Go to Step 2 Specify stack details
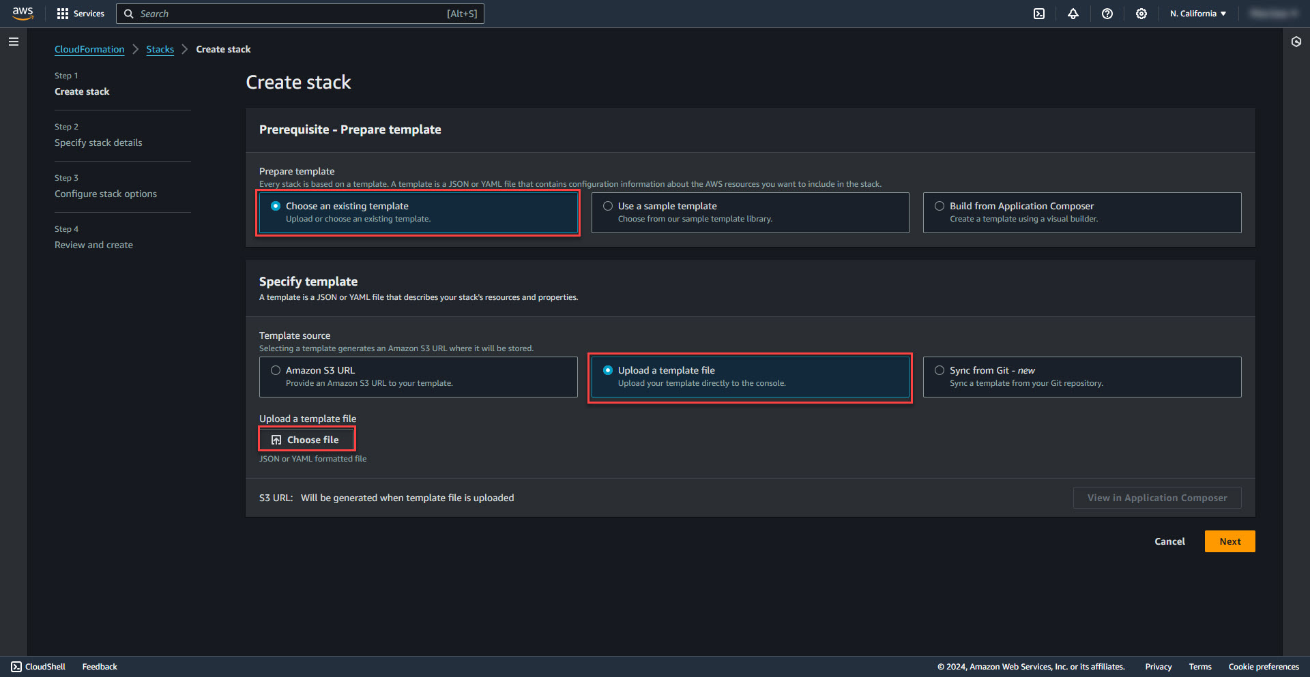 (98, 142)
